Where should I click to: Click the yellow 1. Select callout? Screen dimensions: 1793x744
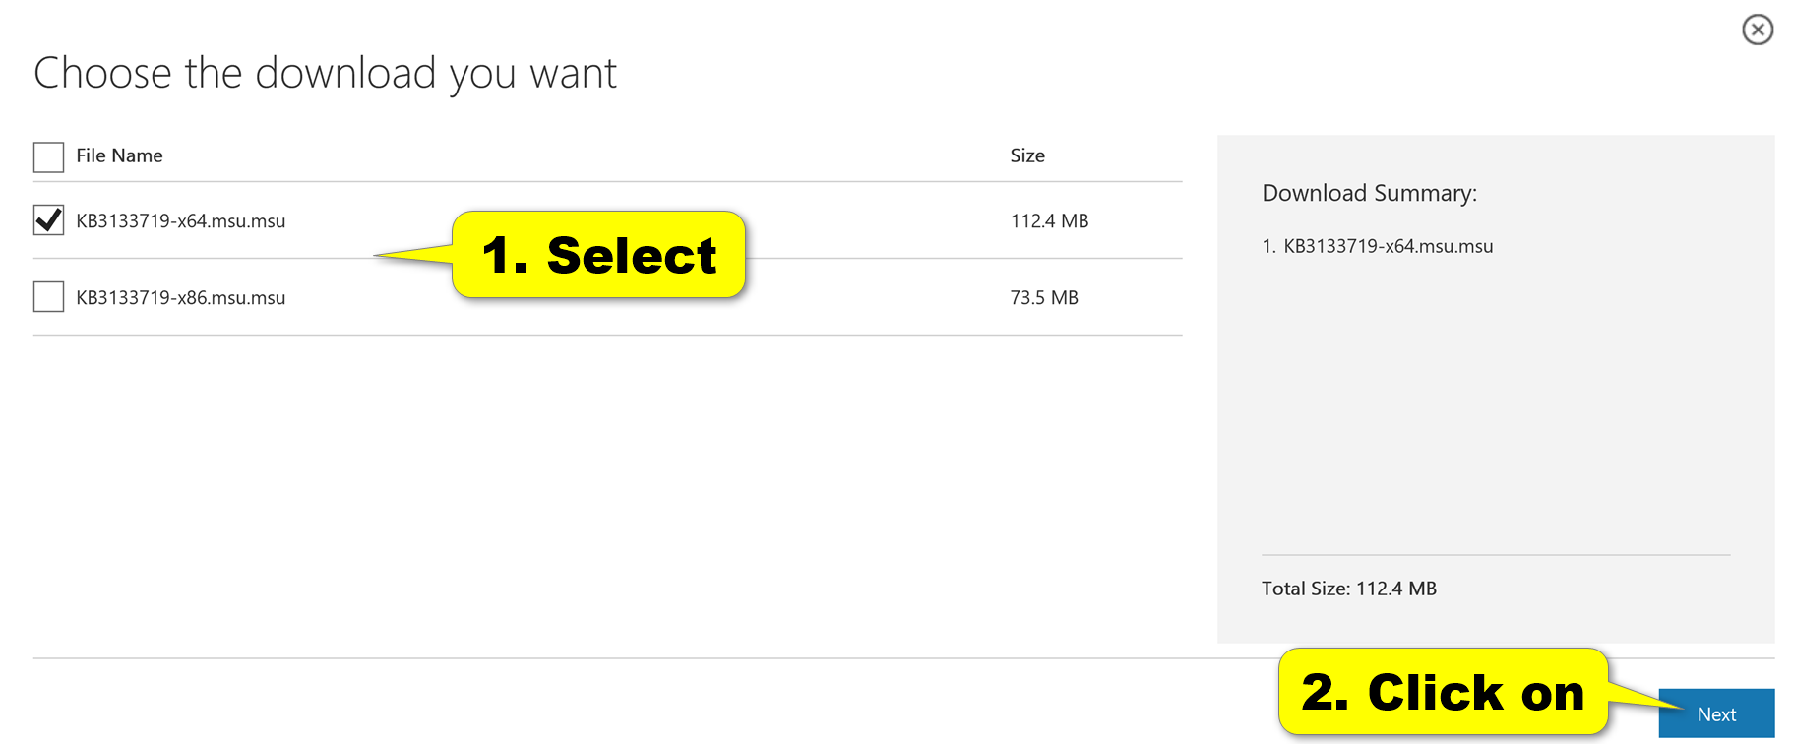tap(598, 255)
